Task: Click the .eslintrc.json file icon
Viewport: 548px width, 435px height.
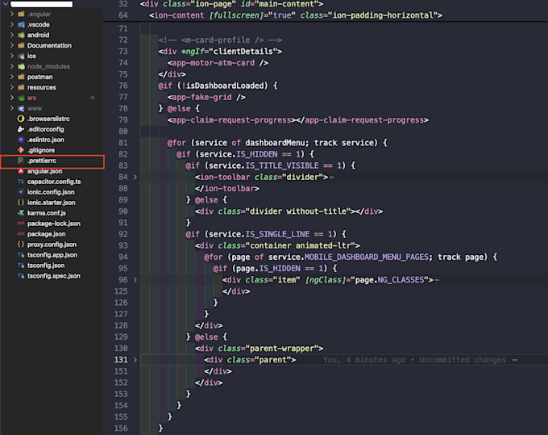Action: tap(21, 140)
